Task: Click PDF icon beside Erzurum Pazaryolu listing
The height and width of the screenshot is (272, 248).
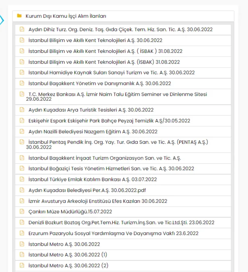Action: tap(22, 233)
